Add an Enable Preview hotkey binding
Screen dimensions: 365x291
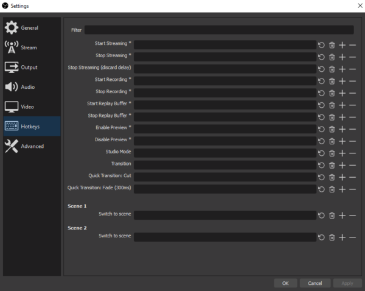342,129
